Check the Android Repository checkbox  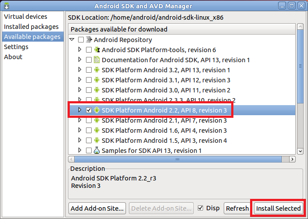(81, 39)
